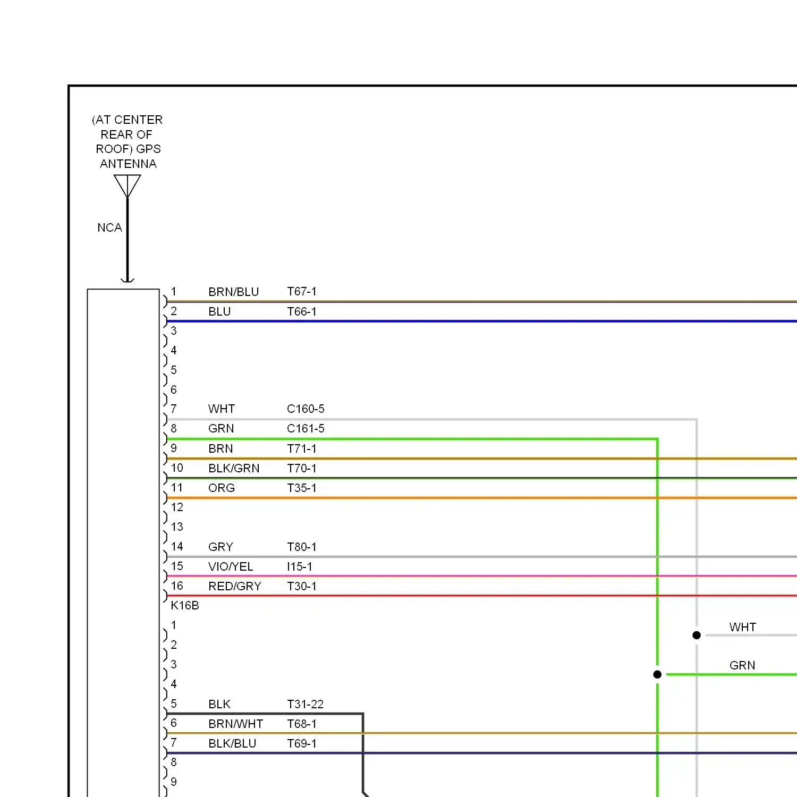The width and height of the screenshot is (797, 797).
Task: Click the 'WHT' label beside C160-5
Action: pyautogui.click(x=222, y=409)
